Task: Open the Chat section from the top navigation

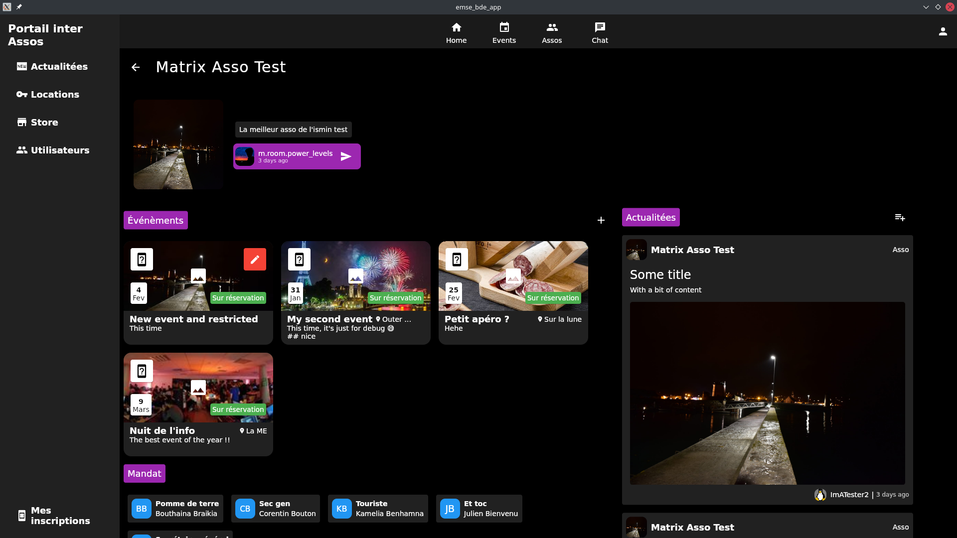Action: (x=600, y=32)
